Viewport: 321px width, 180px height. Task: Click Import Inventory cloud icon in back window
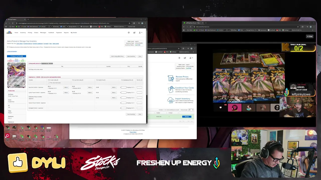[x=171, y=100]
